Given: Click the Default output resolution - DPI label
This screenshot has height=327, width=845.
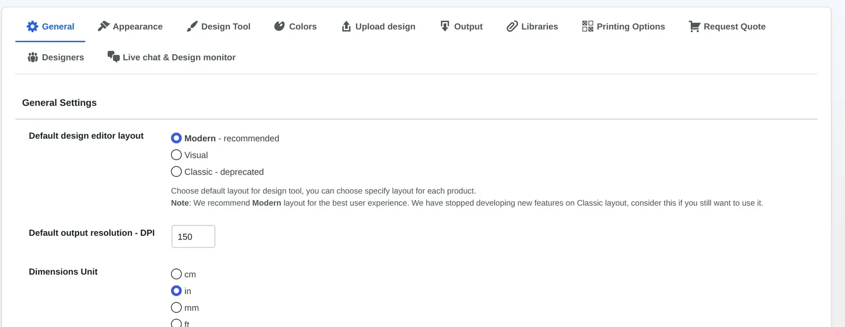Looking at the screenshot, I should pyautogui.click(x=92, y=233).
